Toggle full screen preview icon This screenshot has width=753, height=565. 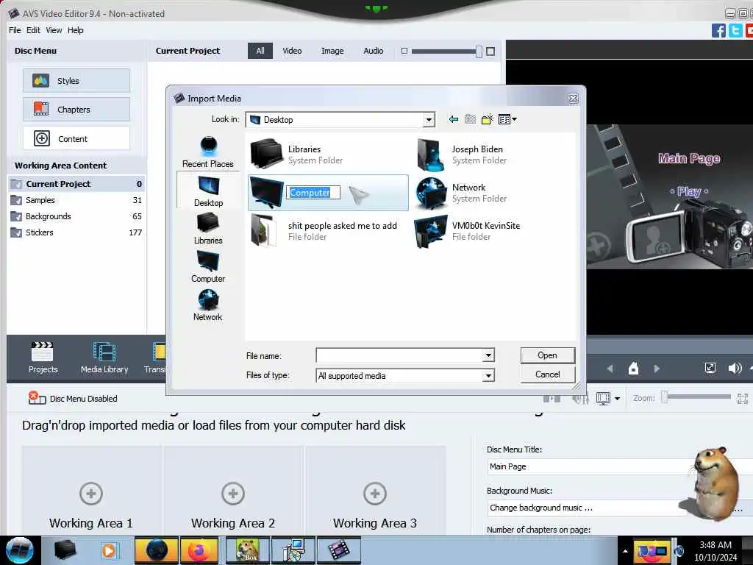(x=710, y=368)
